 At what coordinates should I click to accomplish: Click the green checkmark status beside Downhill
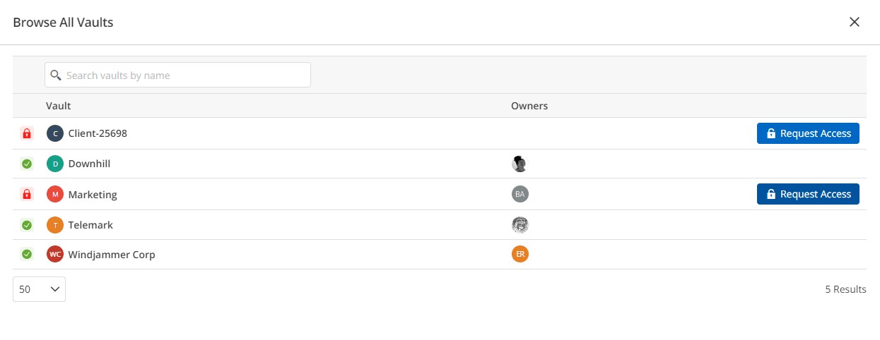click(x=27, y=164)
